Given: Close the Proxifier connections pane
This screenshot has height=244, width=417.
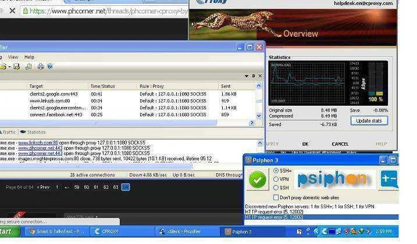Looking at the screenshot, I should coord(260,76).
